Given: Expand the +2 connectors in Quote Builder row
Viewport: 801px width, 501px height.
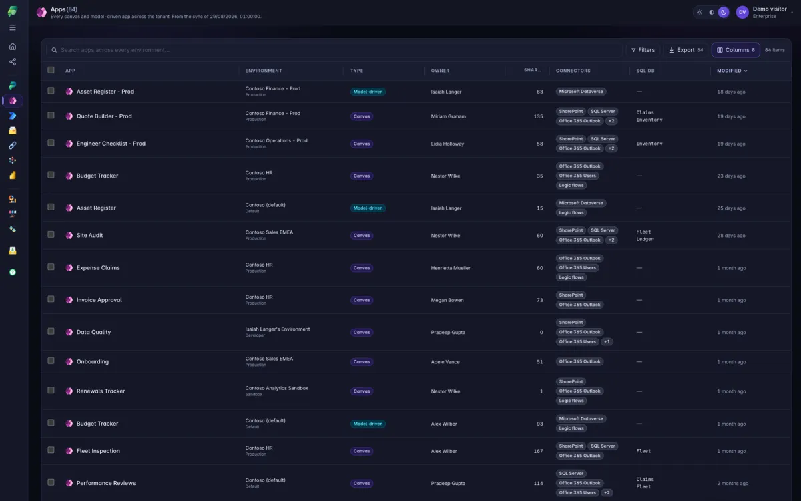Looking at the screenshot, I should coord(611,121).
